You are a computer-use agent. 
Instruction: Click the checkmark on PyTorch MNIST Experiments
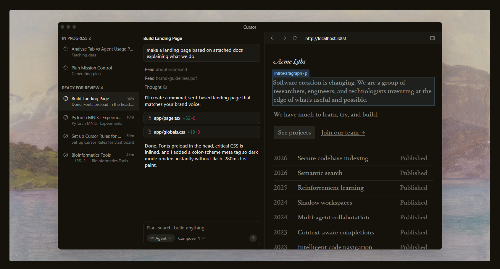click(66, 117)
